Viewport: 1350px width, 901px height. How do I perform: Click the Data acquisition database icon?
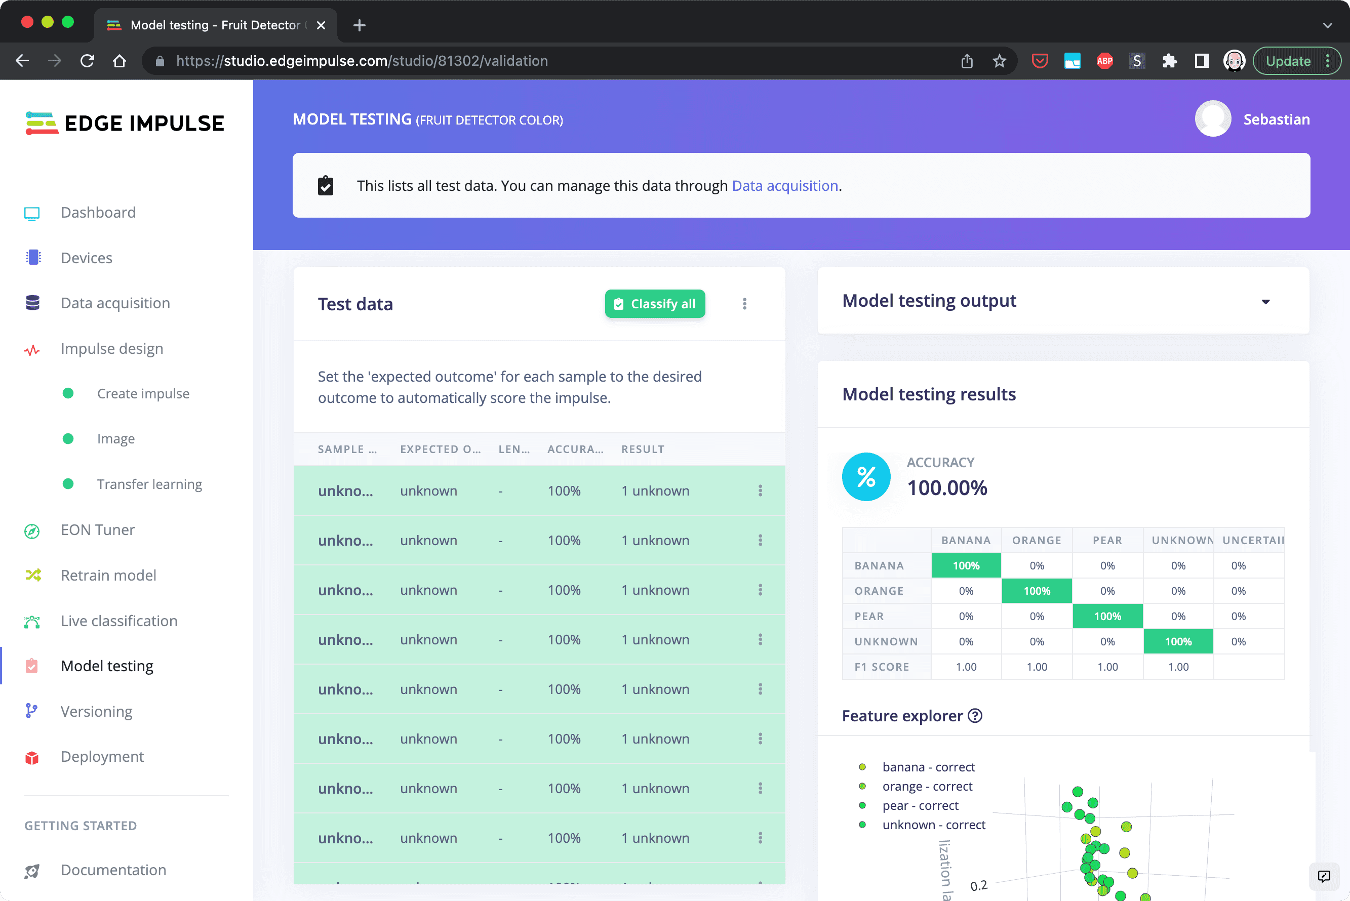coord(33,303)
